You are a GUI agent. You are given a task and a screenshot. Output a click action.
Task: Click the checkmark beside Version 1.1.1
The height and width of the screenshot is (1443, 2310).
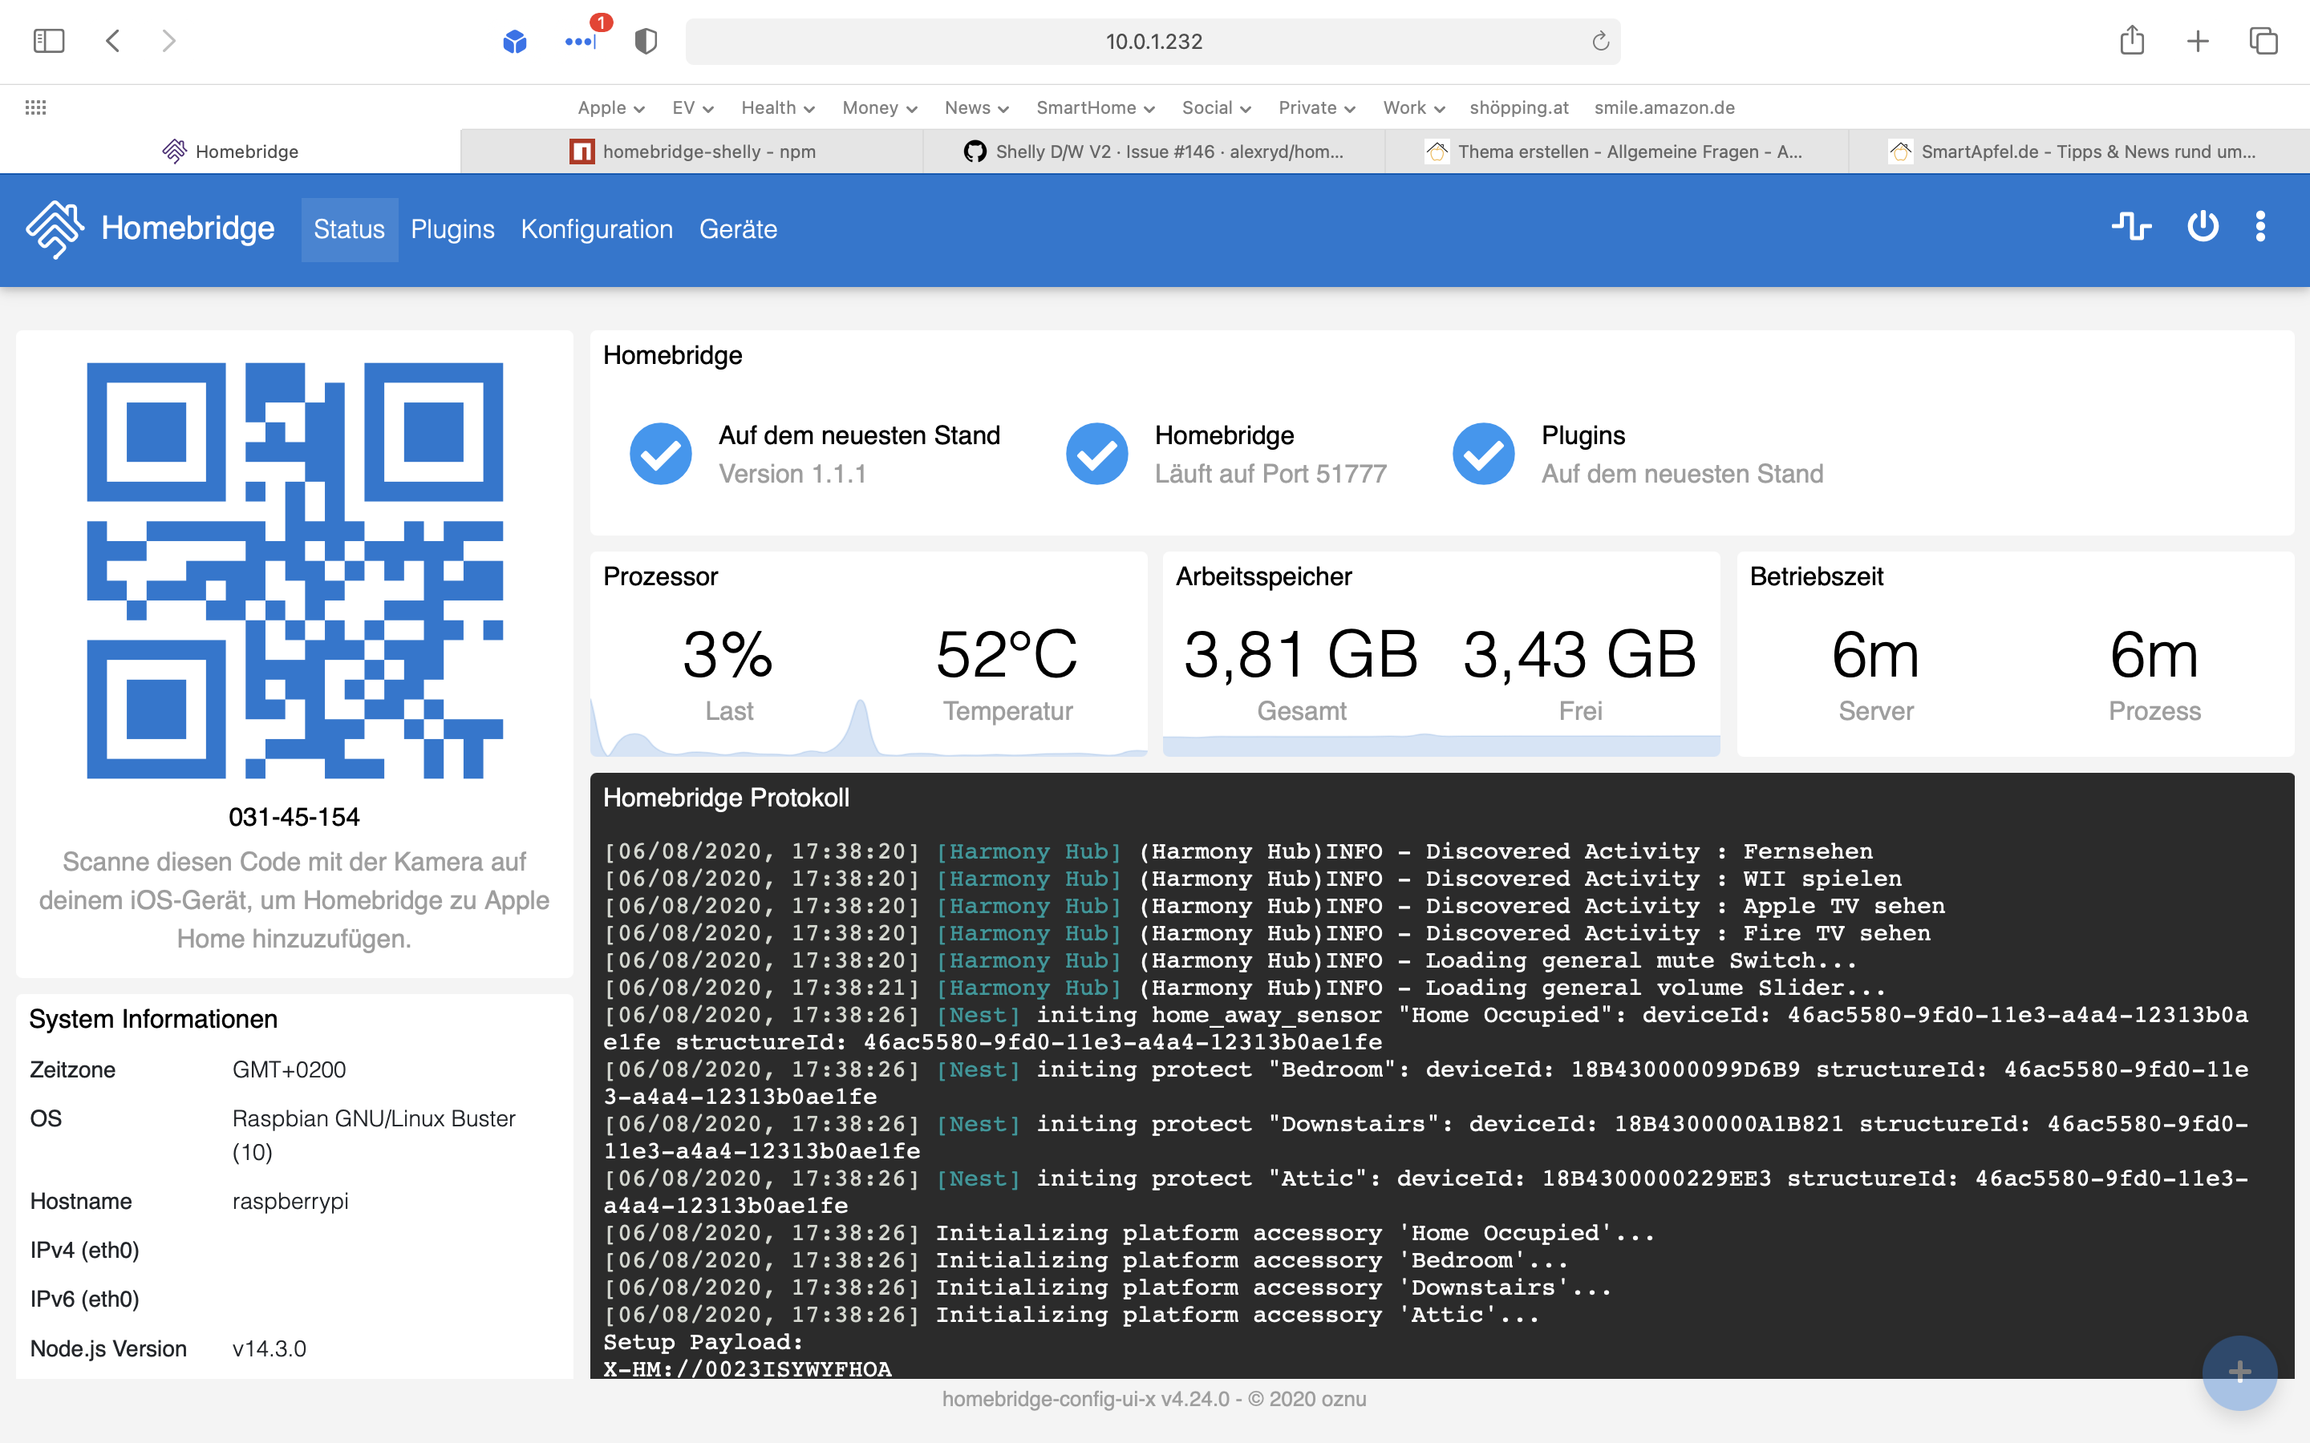coord(661,455)
